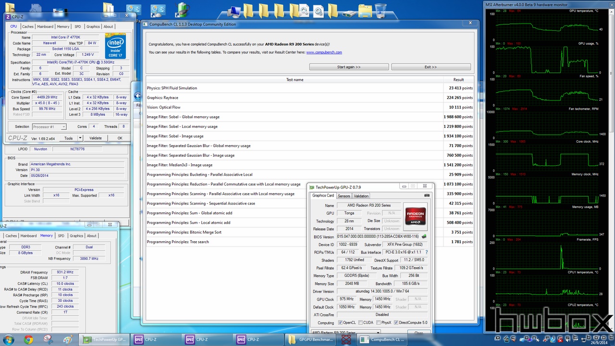Switch to the Mainboard tab in CPU-Z
The width and height of the screenshot is (615, 346).
pos(45,26)
